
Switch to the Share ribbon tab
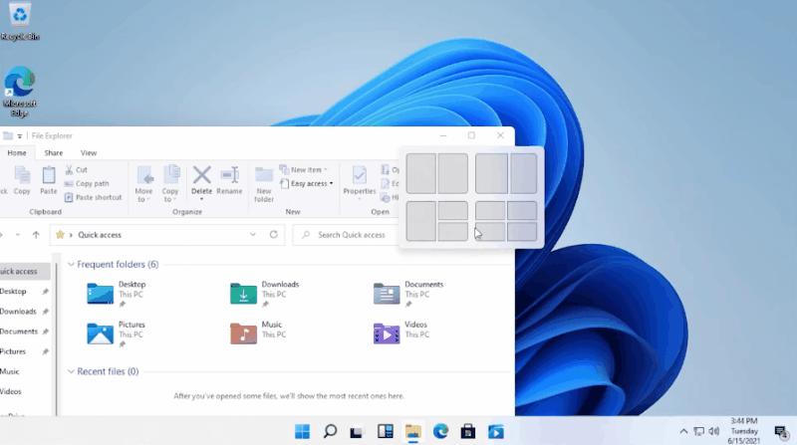53,152
